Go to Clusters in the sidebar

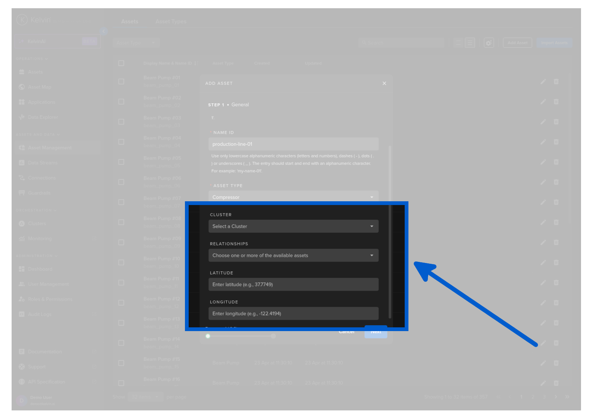37,223
